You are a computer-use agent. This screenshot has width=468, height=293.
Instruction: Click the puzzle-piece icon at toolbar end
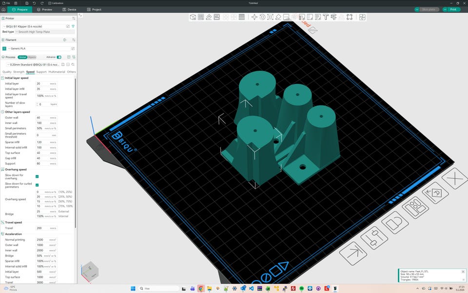coord(362,17)
